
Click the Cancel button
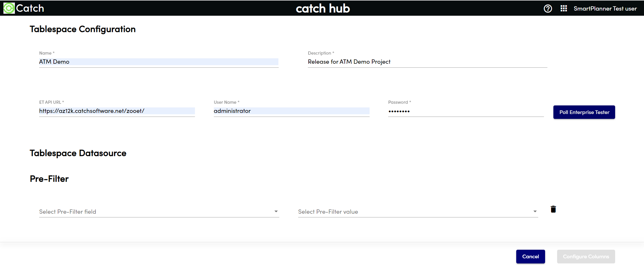530,257
